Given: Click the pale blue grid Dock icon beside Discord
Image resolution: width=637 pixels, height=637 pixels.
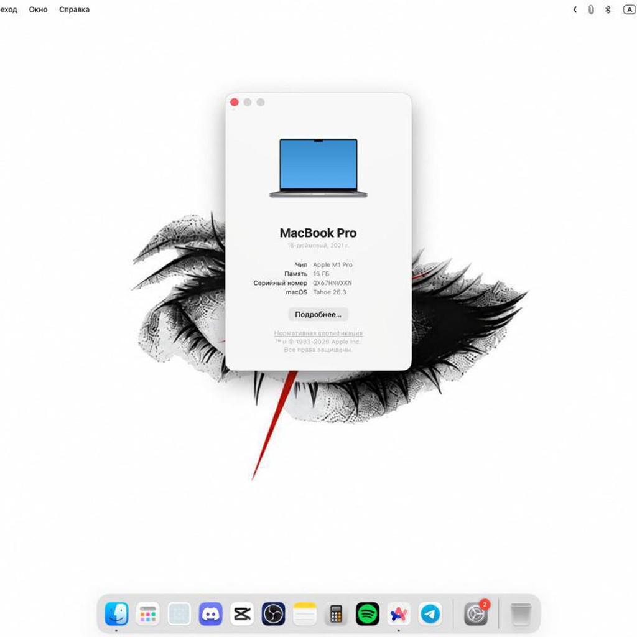Looking at the screenshot, I should [x=179, y=613].
